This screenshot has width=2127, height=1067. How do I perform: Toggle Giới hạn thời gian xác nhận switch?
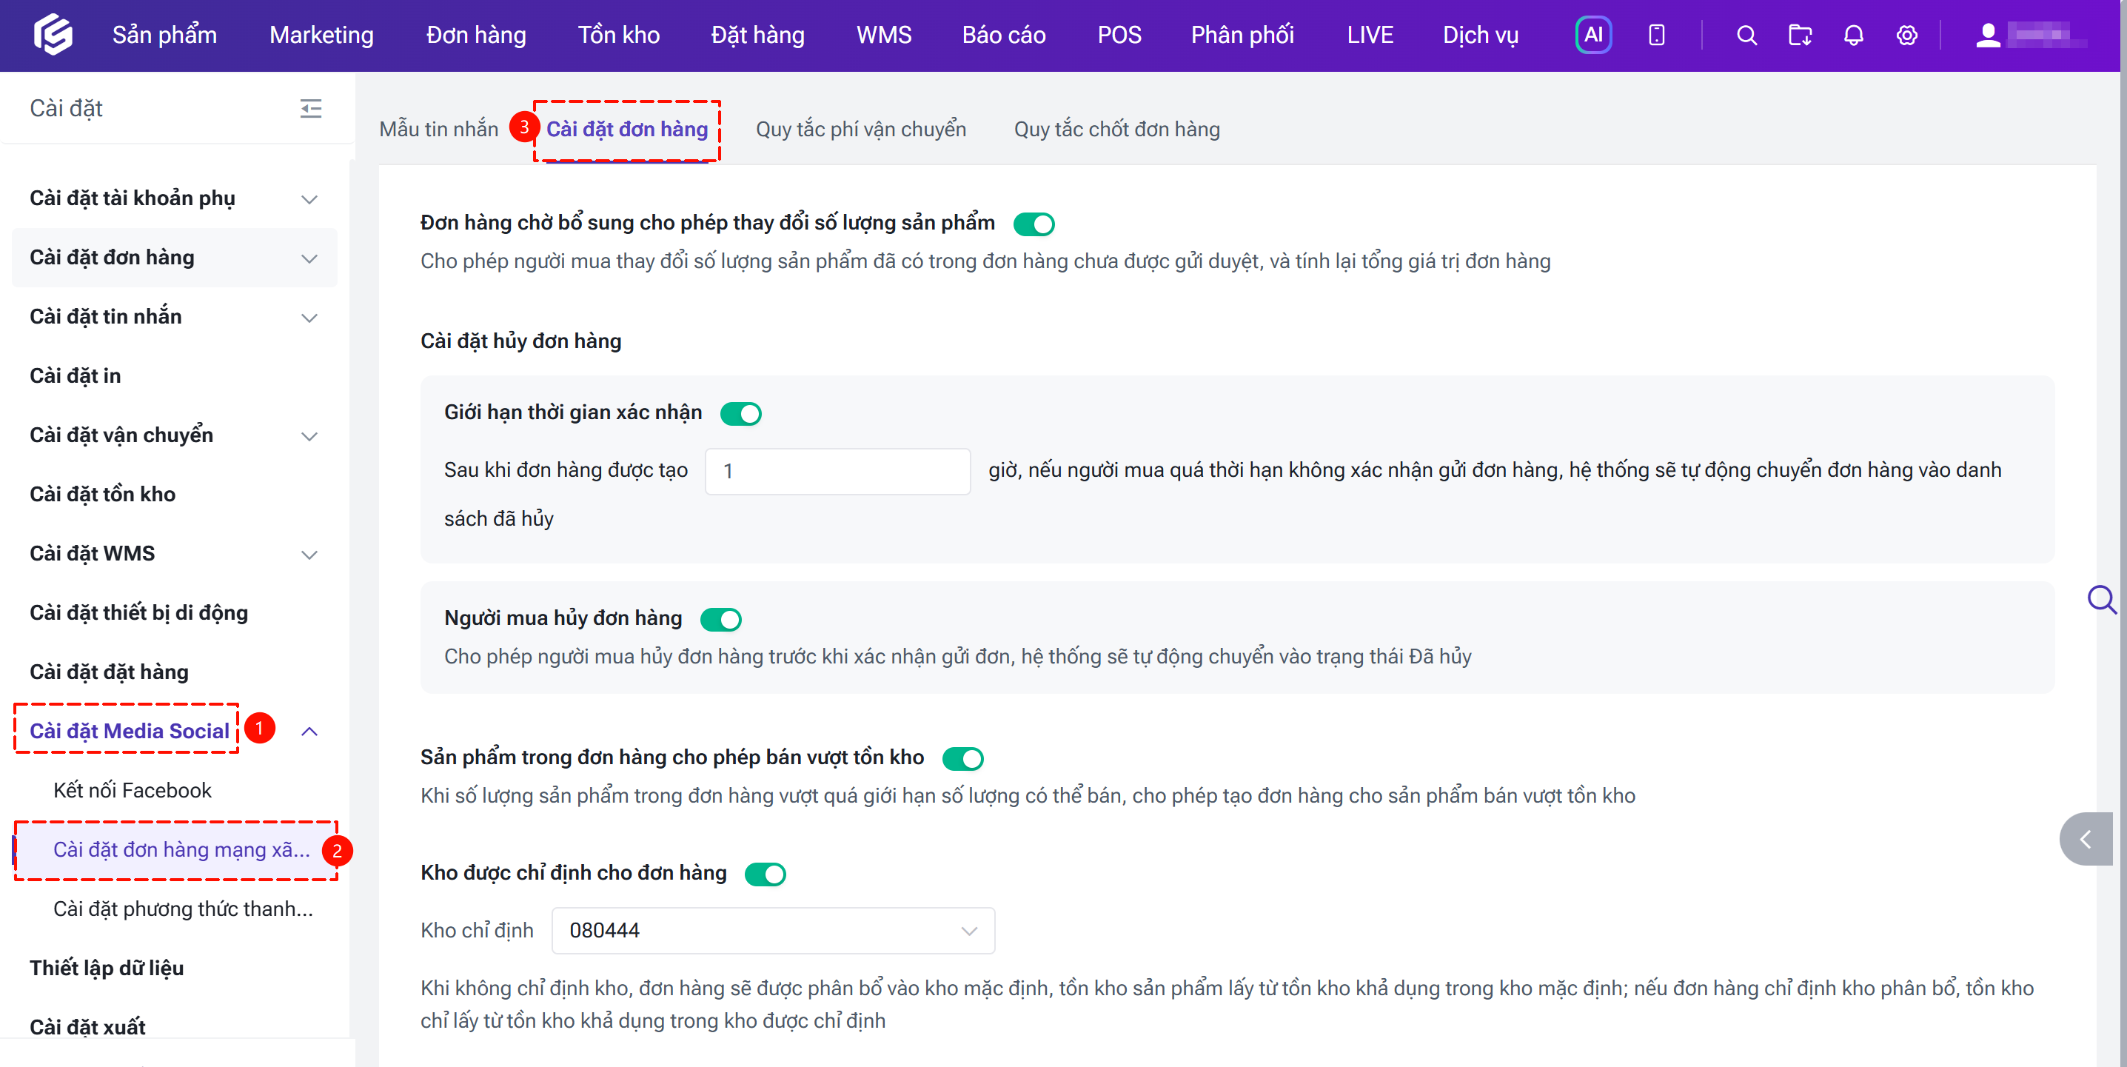coord(740,413)
